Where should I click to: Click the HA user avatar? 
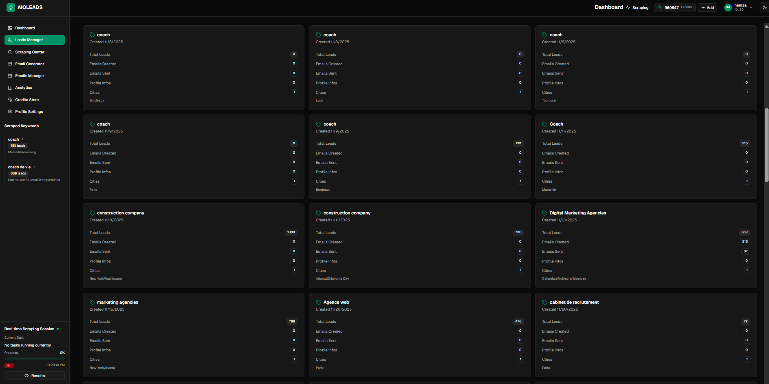point(728,7)
